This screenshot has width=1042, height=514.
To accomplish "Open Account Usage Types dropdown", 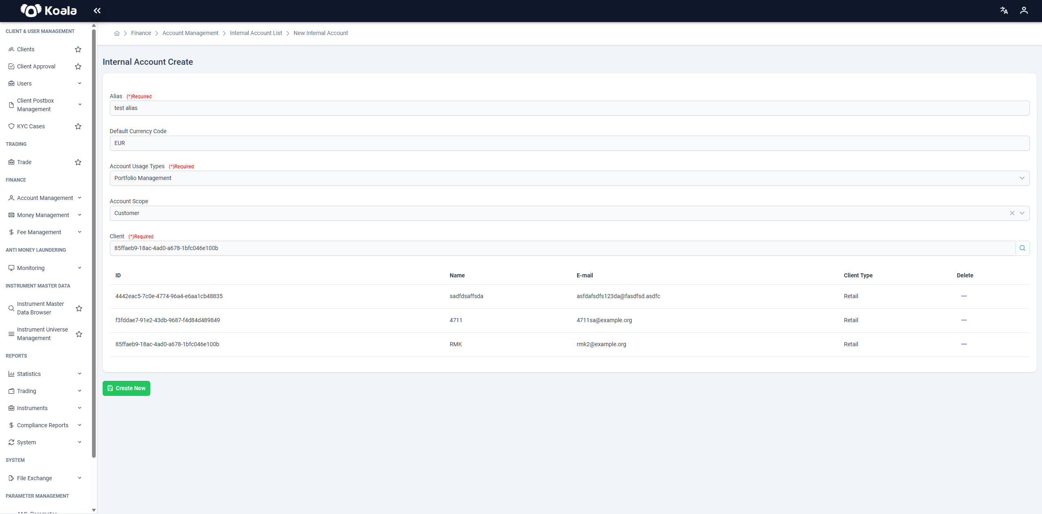I will (569, 178).
